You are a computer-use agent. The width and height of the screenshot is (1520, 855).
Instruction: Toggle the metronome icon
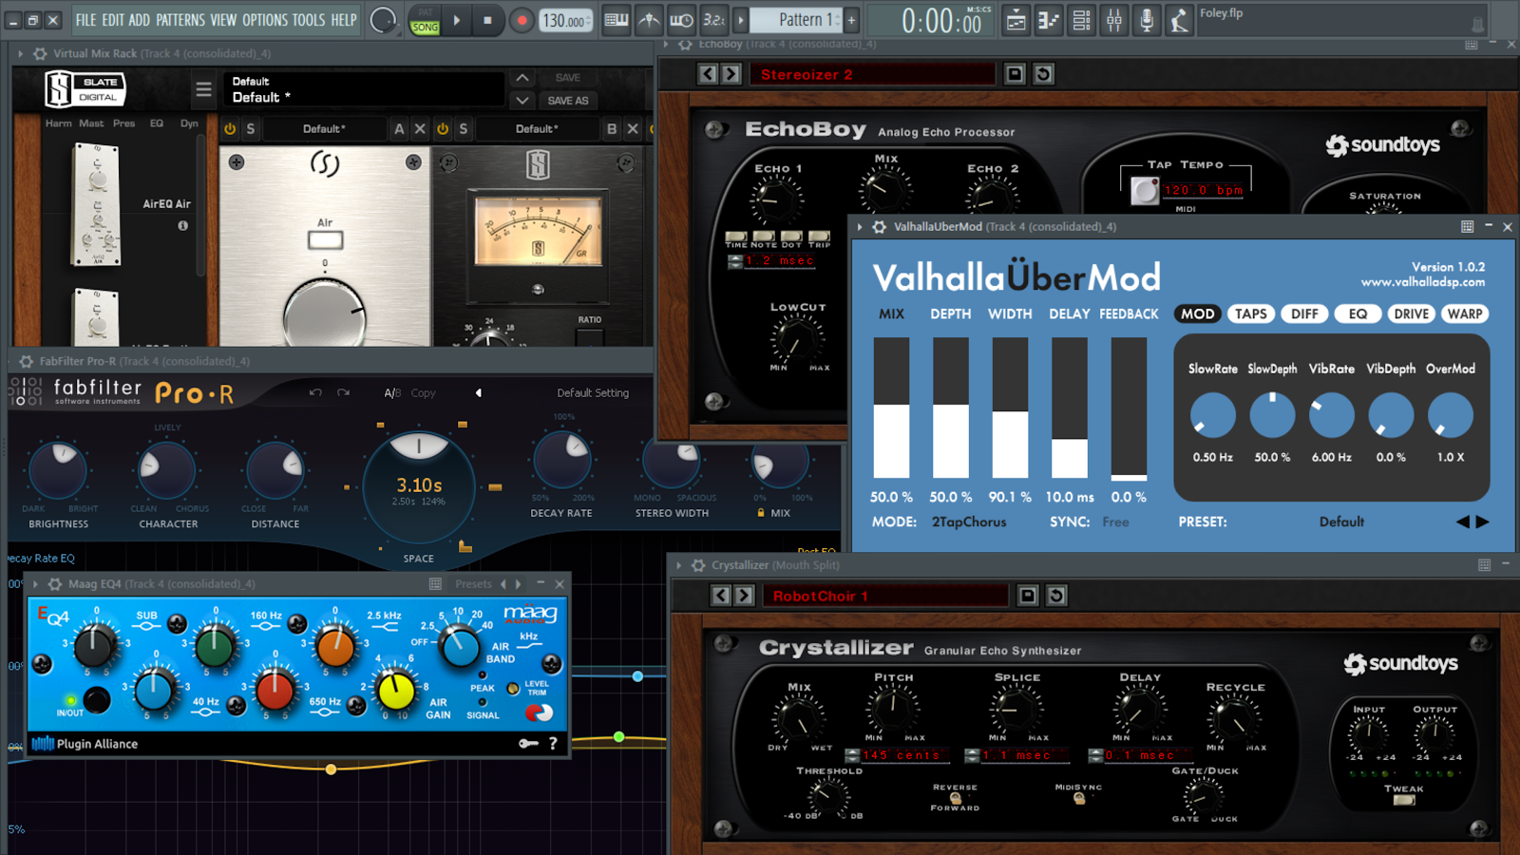(649, 20)
